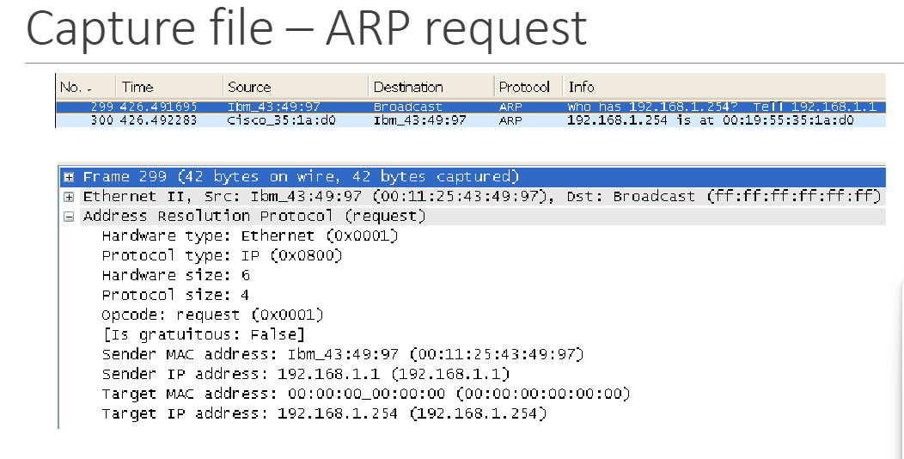Select the Protocol size: 4 field

175,295
